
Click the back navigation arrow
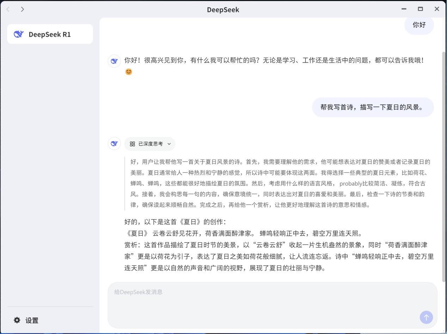click(x=8, y=9)
